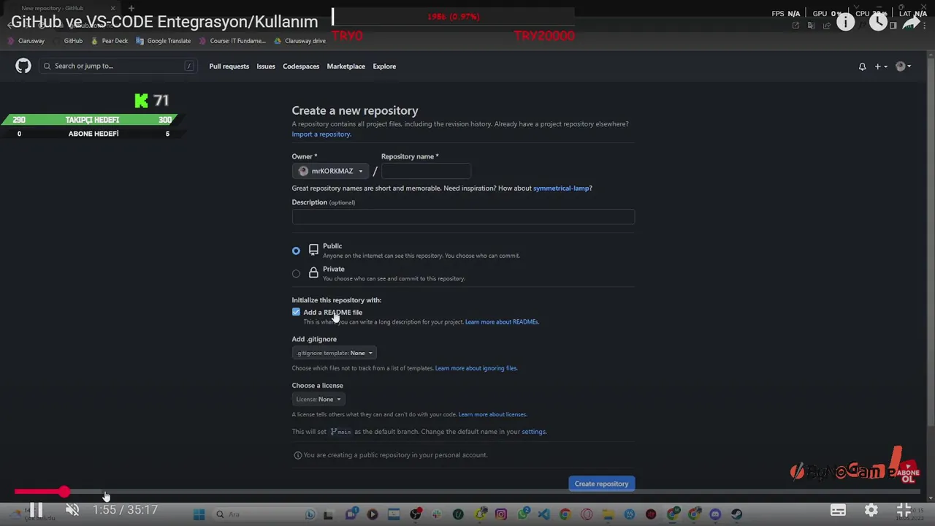
Task: Open a new browser tab
Action: [131, 8]
